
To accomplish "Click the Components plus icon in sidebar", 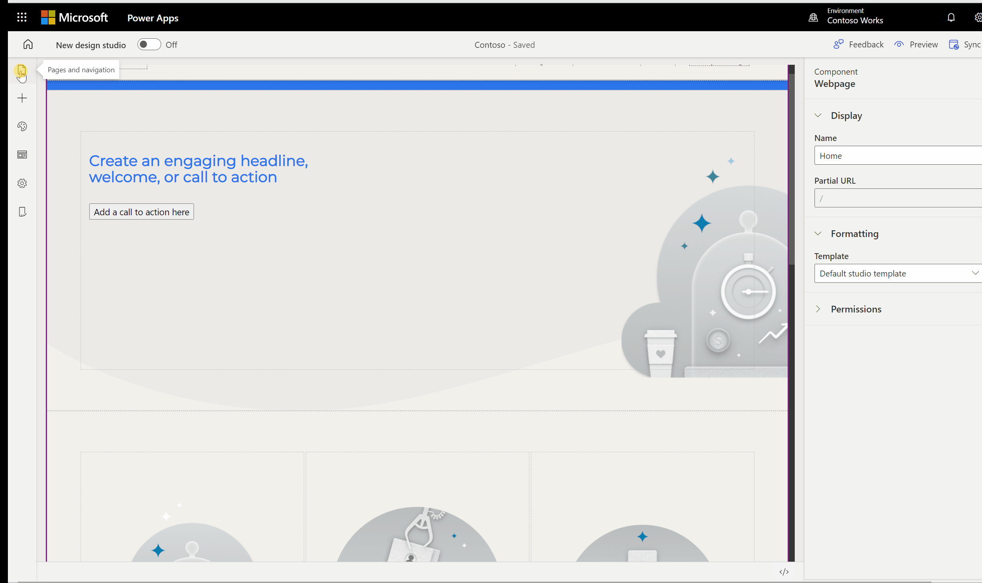I will click(22, 98).
